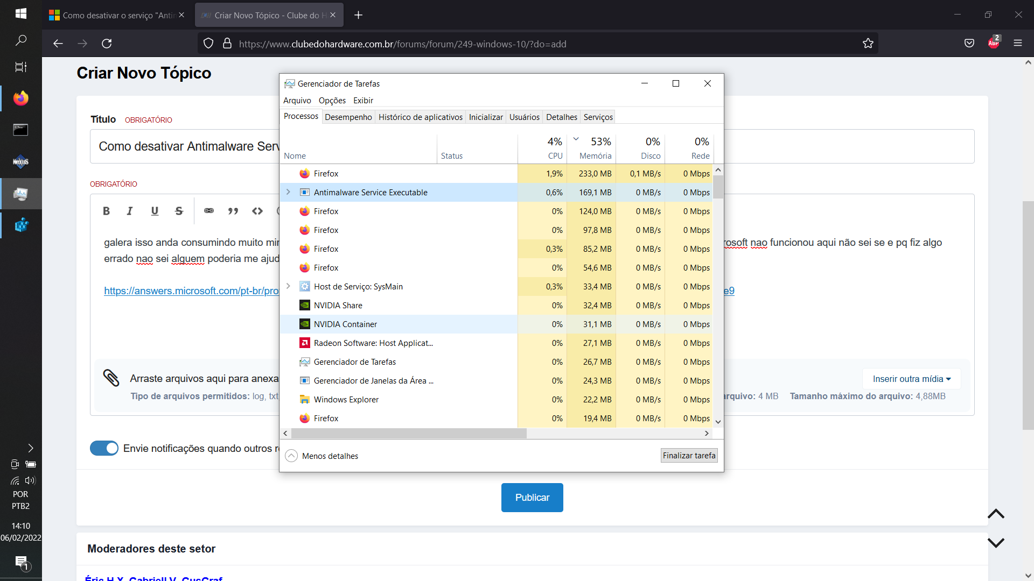Screen dimensions: 1034x581
Task: Open the notification center icon
Action: (x=22, y=563)
